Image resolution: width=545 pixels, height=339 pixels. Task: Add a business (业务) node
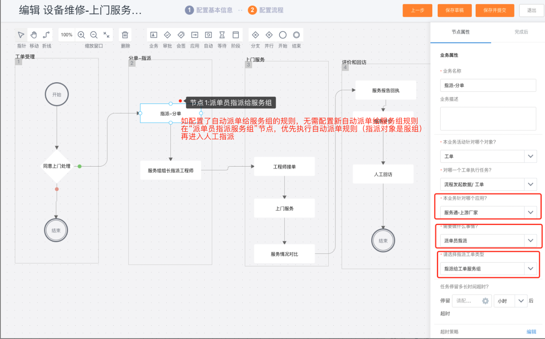[154, 35]
